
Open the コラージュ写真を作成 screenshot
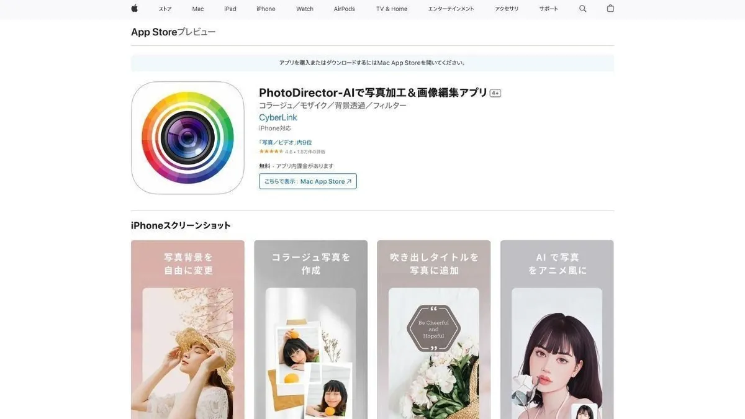coord(311,330)
